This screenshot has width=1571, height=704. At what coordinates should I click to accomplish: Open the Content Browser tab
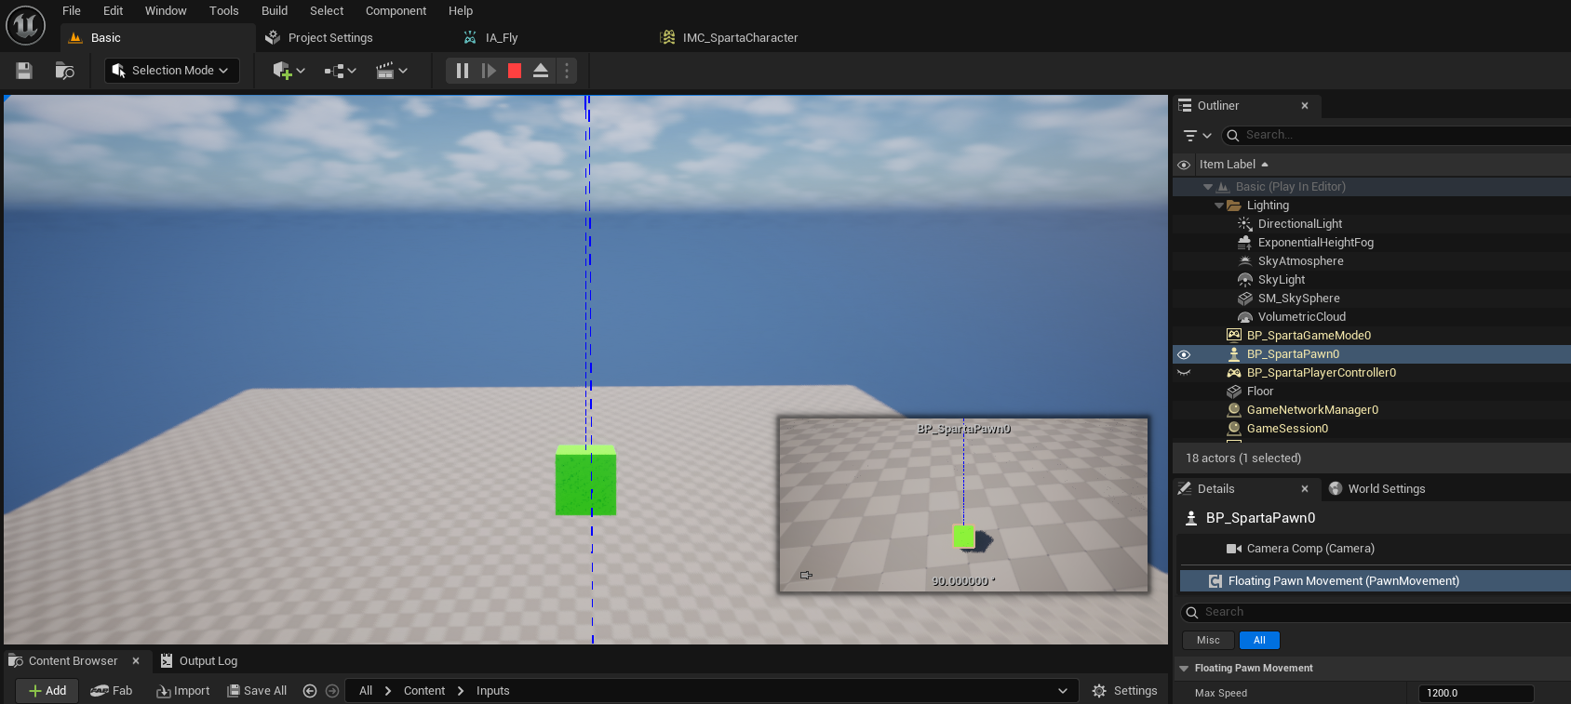click(x=74, y=661)
